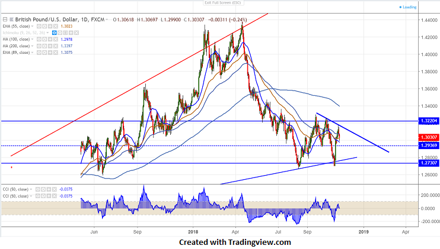Toggle visibility of the upper CCI indicator
This screenshot has width=440, height=249.
pyautogui.click(x=37, y=189)
